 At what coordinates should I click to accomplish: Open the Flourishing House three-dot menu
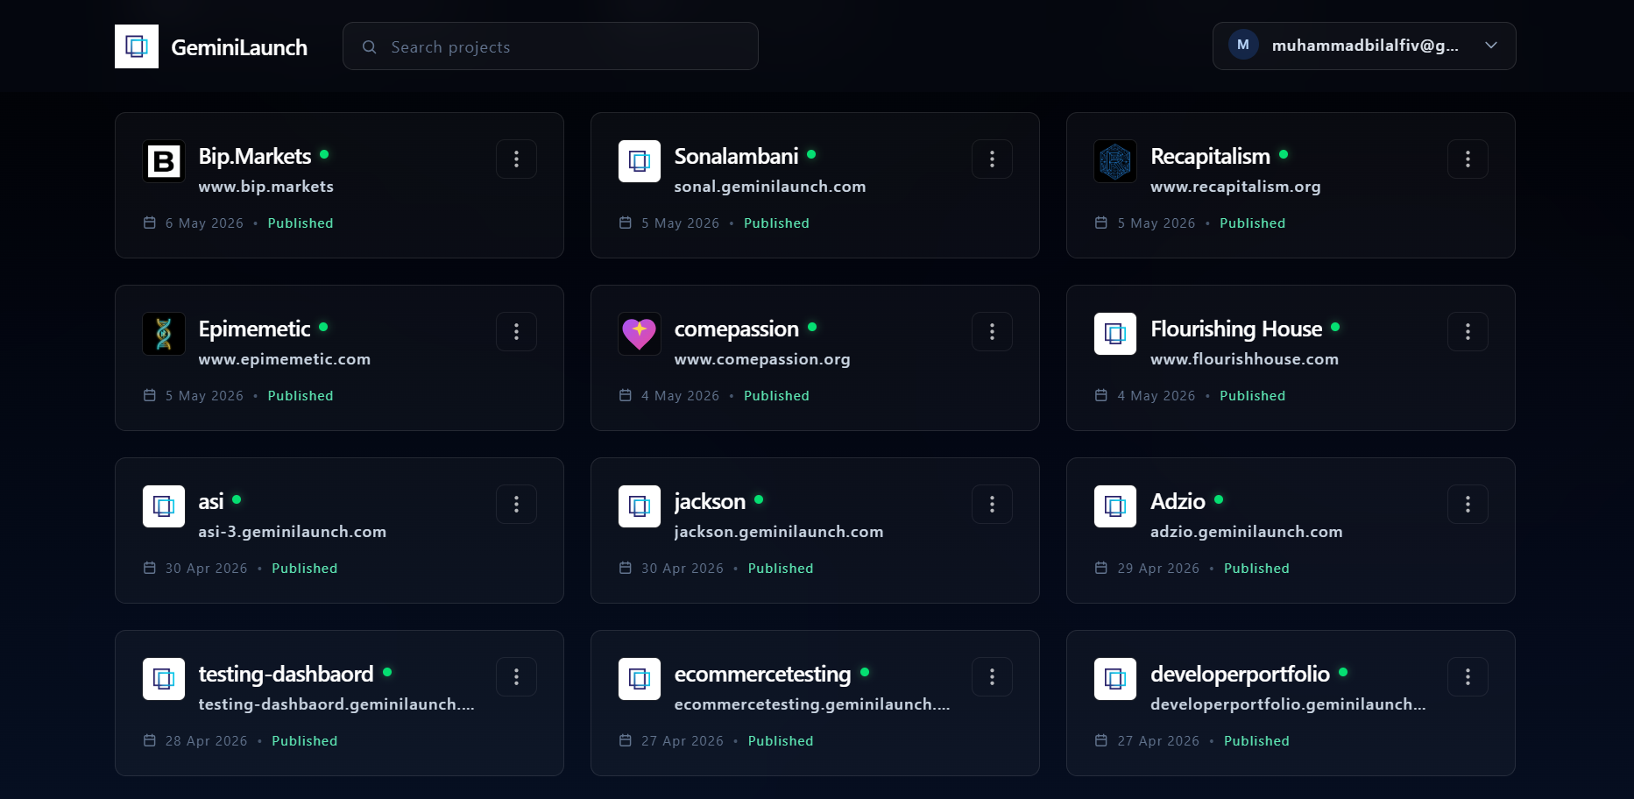click(x=1468, y=331)
